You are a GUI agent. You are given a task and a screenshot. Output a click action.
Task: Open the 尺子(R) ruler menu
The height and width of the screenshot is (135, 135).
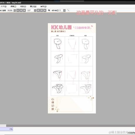click(4, 6)
